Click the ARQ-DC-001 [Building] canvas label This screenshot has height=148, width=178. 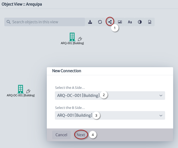(20, 95)
